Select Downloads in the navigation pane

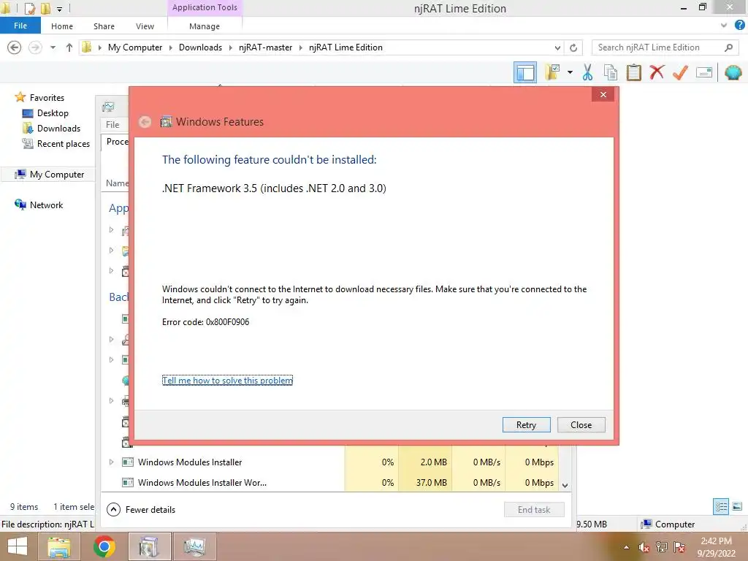51,129
